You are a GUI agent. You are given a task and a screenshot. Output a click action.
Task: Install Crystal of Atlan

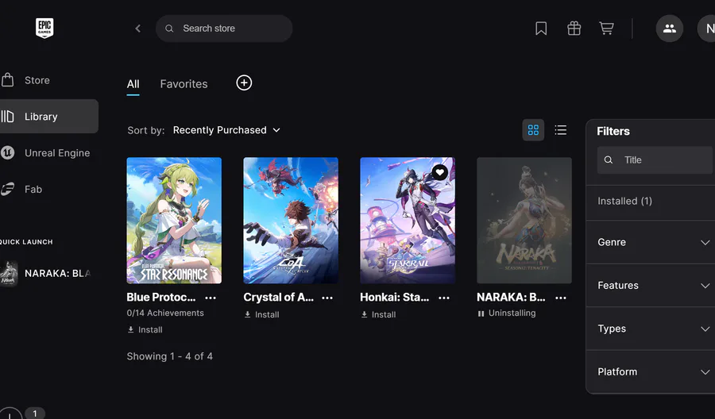[x=261, y=315]
